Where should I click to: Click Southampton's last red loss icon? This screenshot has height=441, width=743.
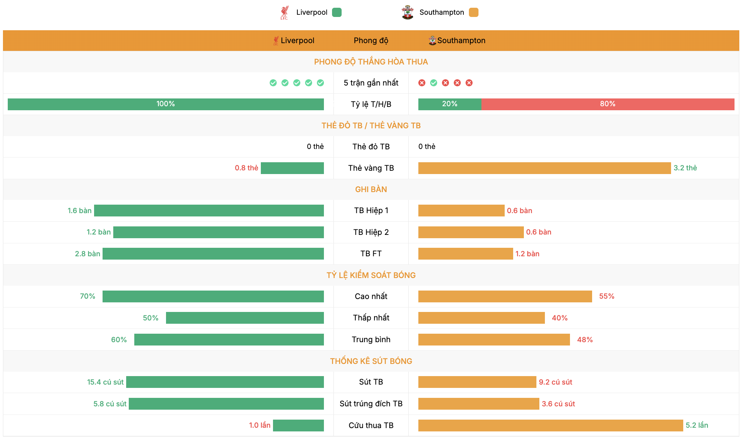coord(469,83)
